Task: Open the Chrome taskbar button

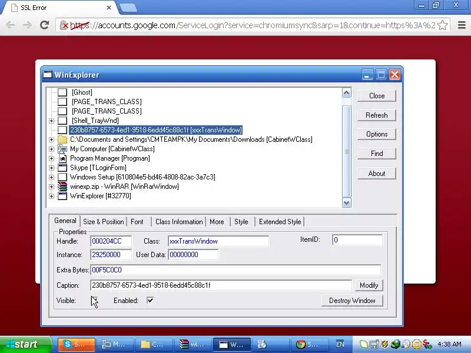Action: point(310,344)
